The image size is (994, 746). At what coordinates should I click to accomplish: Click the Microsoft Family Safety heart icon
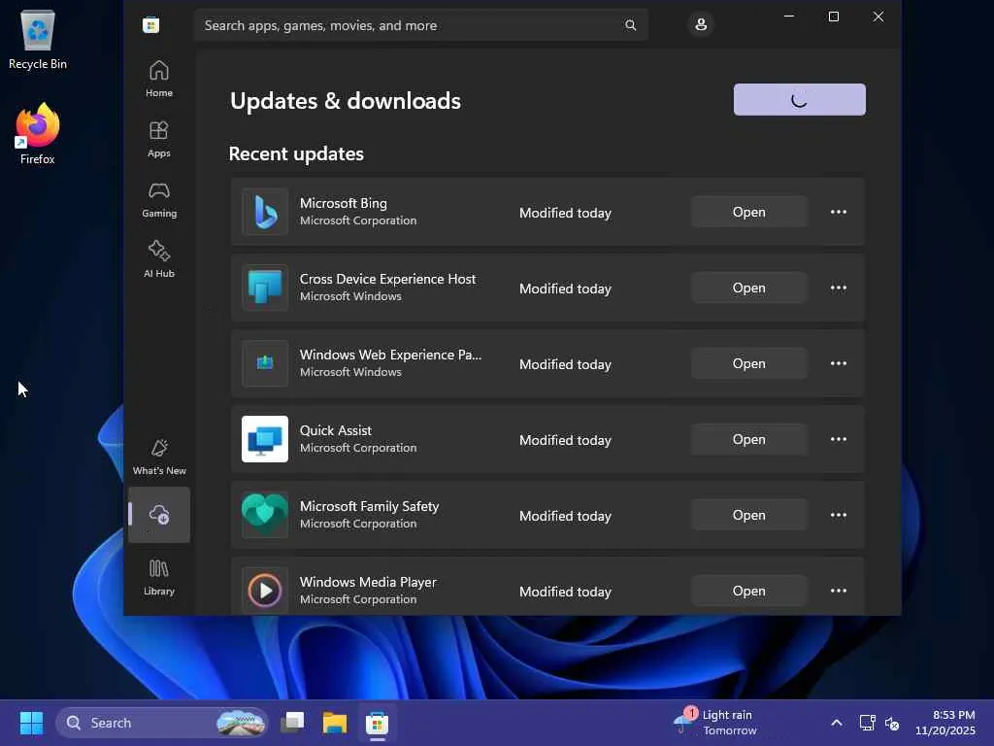click(x=265, y=515)
